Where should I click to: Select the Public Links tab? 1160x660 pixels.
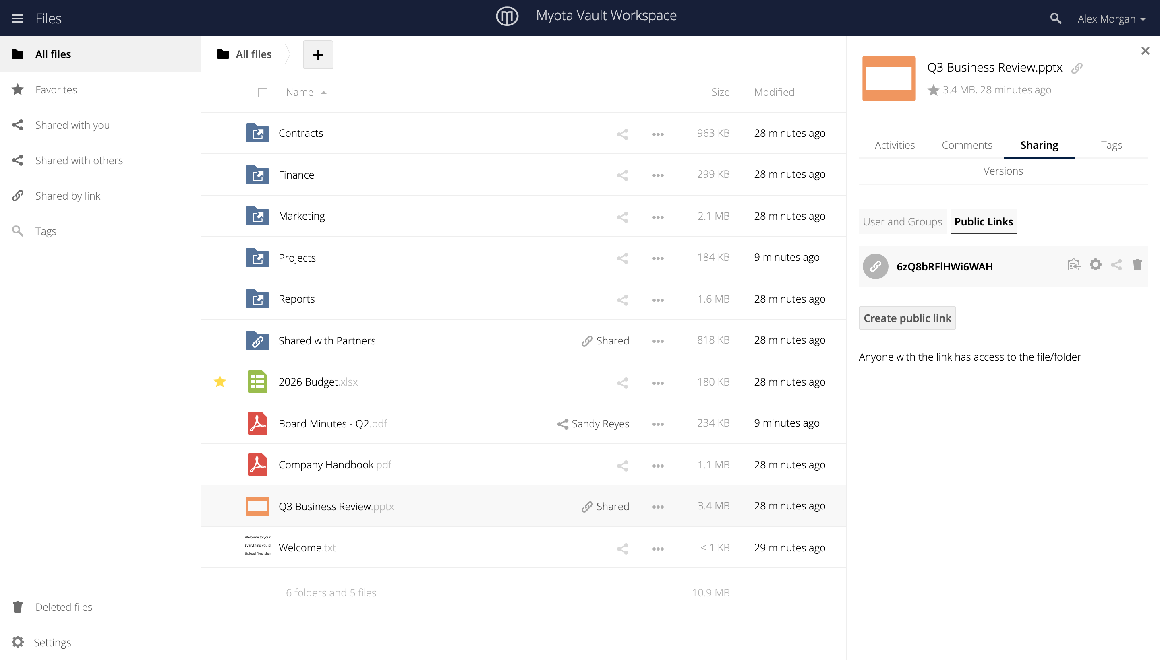(x=983, y=222)
